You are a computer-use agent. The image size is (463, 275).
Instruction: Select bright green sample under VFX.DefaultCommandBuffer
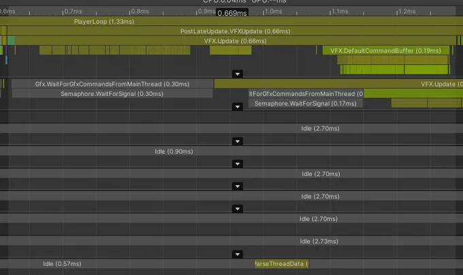[x=396, y=70]
